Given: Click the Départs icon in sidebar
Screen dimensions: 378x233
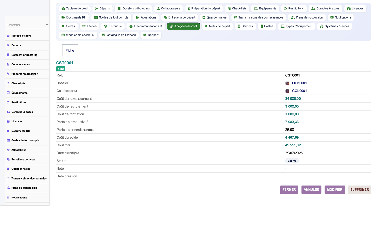Looking at the screenshot, I should click(x=8, y=45).
